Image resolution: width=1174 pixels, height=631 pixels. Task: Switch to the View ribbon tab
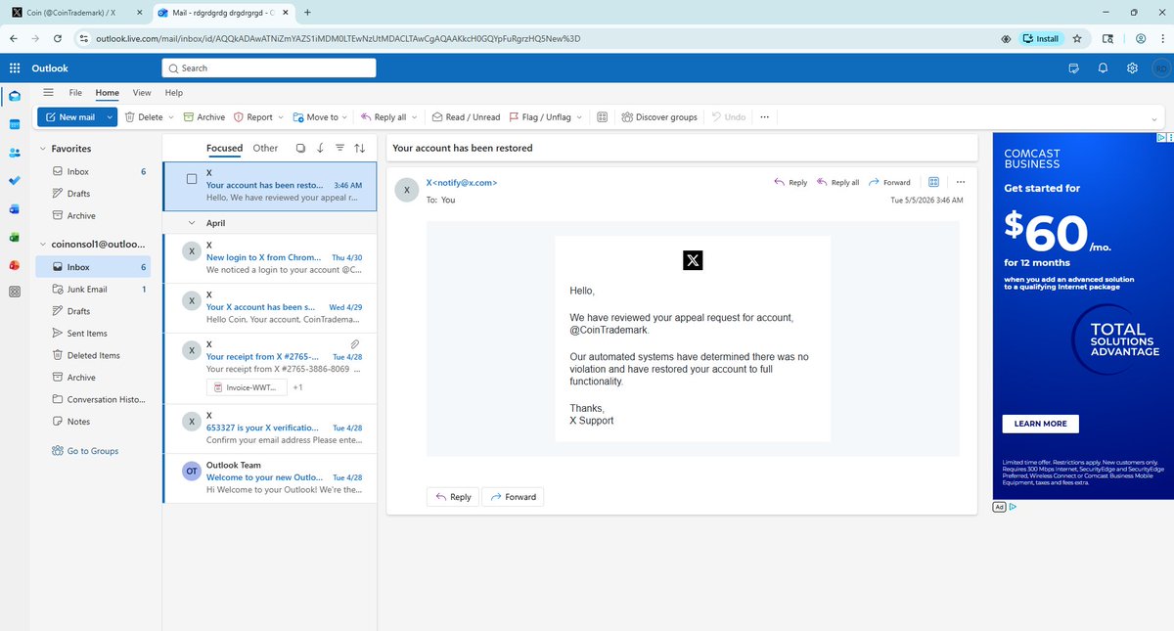tap(142, 93)
